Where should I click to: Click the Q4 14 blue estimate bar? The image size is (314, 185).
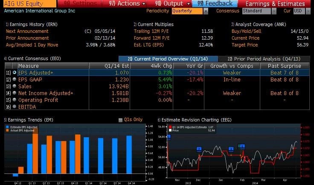(129, 155)
